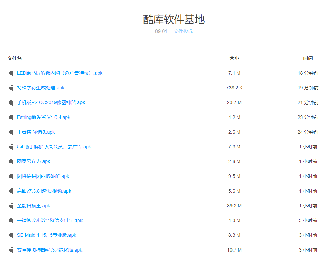Click the 大小 column header
This screenshot has width=326, height=256.
click(x=235, y=58)
